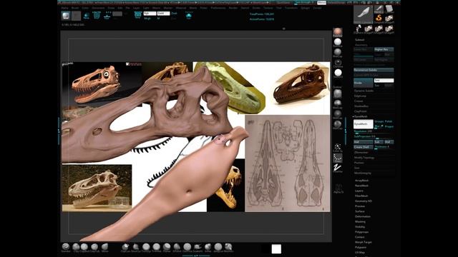Choose the reddish-pink material sphere

(338, 32)
